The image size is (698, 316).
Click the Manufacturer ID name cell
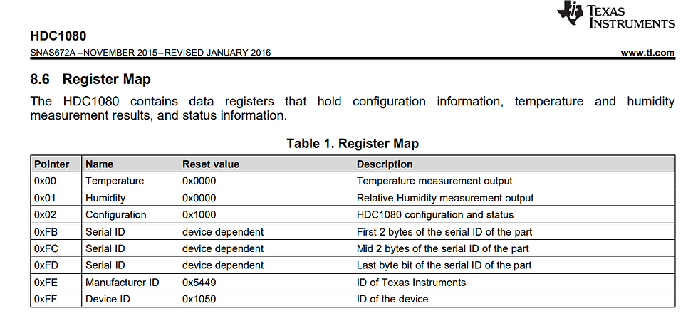[x=123, y=282]
